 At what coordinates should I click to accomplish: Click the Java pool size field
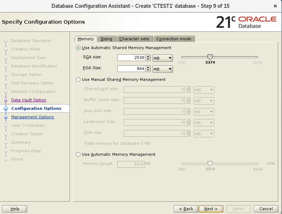pos(154,112)
